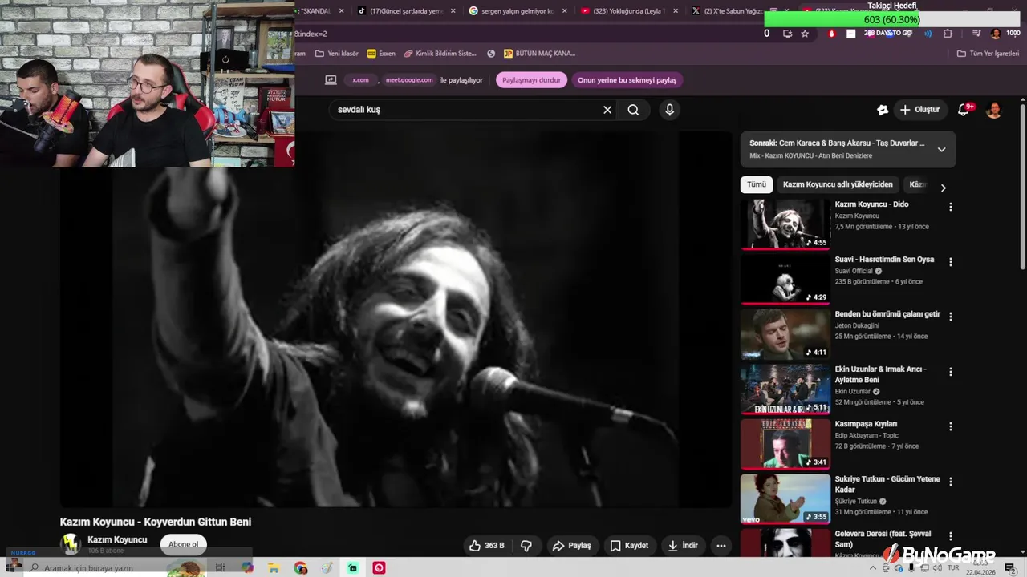Open options menu for Suavi - Hasretimdin Sen Oysa
The width and height of the screenshot is (1027, 577).
[x=951, y=262]
